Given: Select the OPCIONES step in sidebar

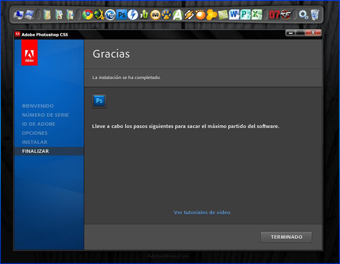Looking at the screenshot, I should click(35, 133).
